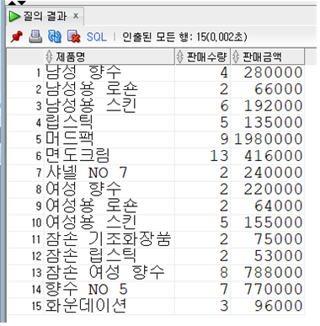Screen dimensions: 320x326
Task: Click the 220000 sales amount value
Action: [x=273, y=189]
